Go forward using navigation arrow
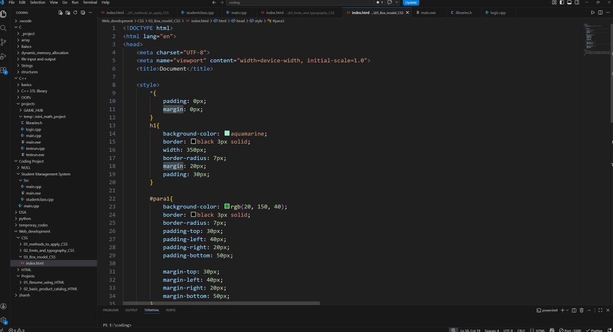Image resolution: width=613 pixels, height=332 pixels. point(221,3)
